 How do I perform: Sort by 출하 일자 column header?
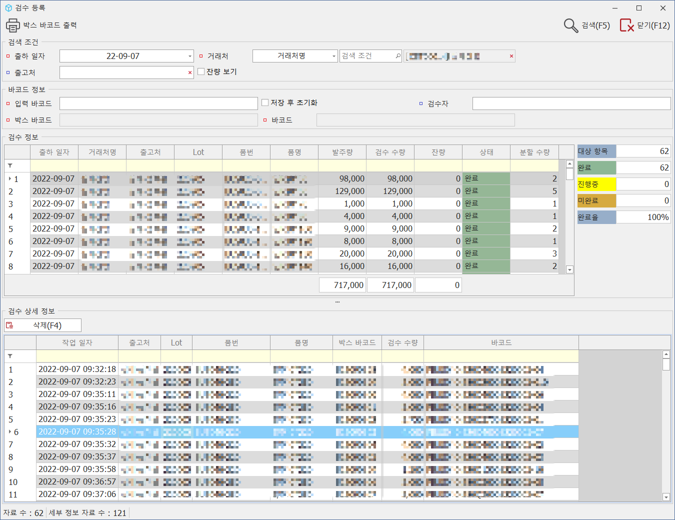pyautogui.click(x=54, y=152)
